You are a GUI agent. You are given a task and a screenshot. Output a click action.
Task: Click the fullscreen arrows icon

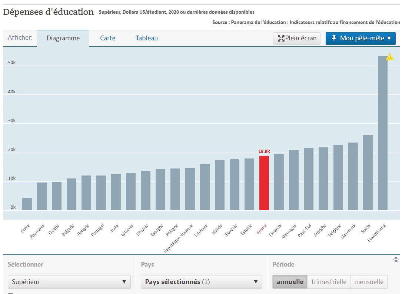[x=281, y=38]
